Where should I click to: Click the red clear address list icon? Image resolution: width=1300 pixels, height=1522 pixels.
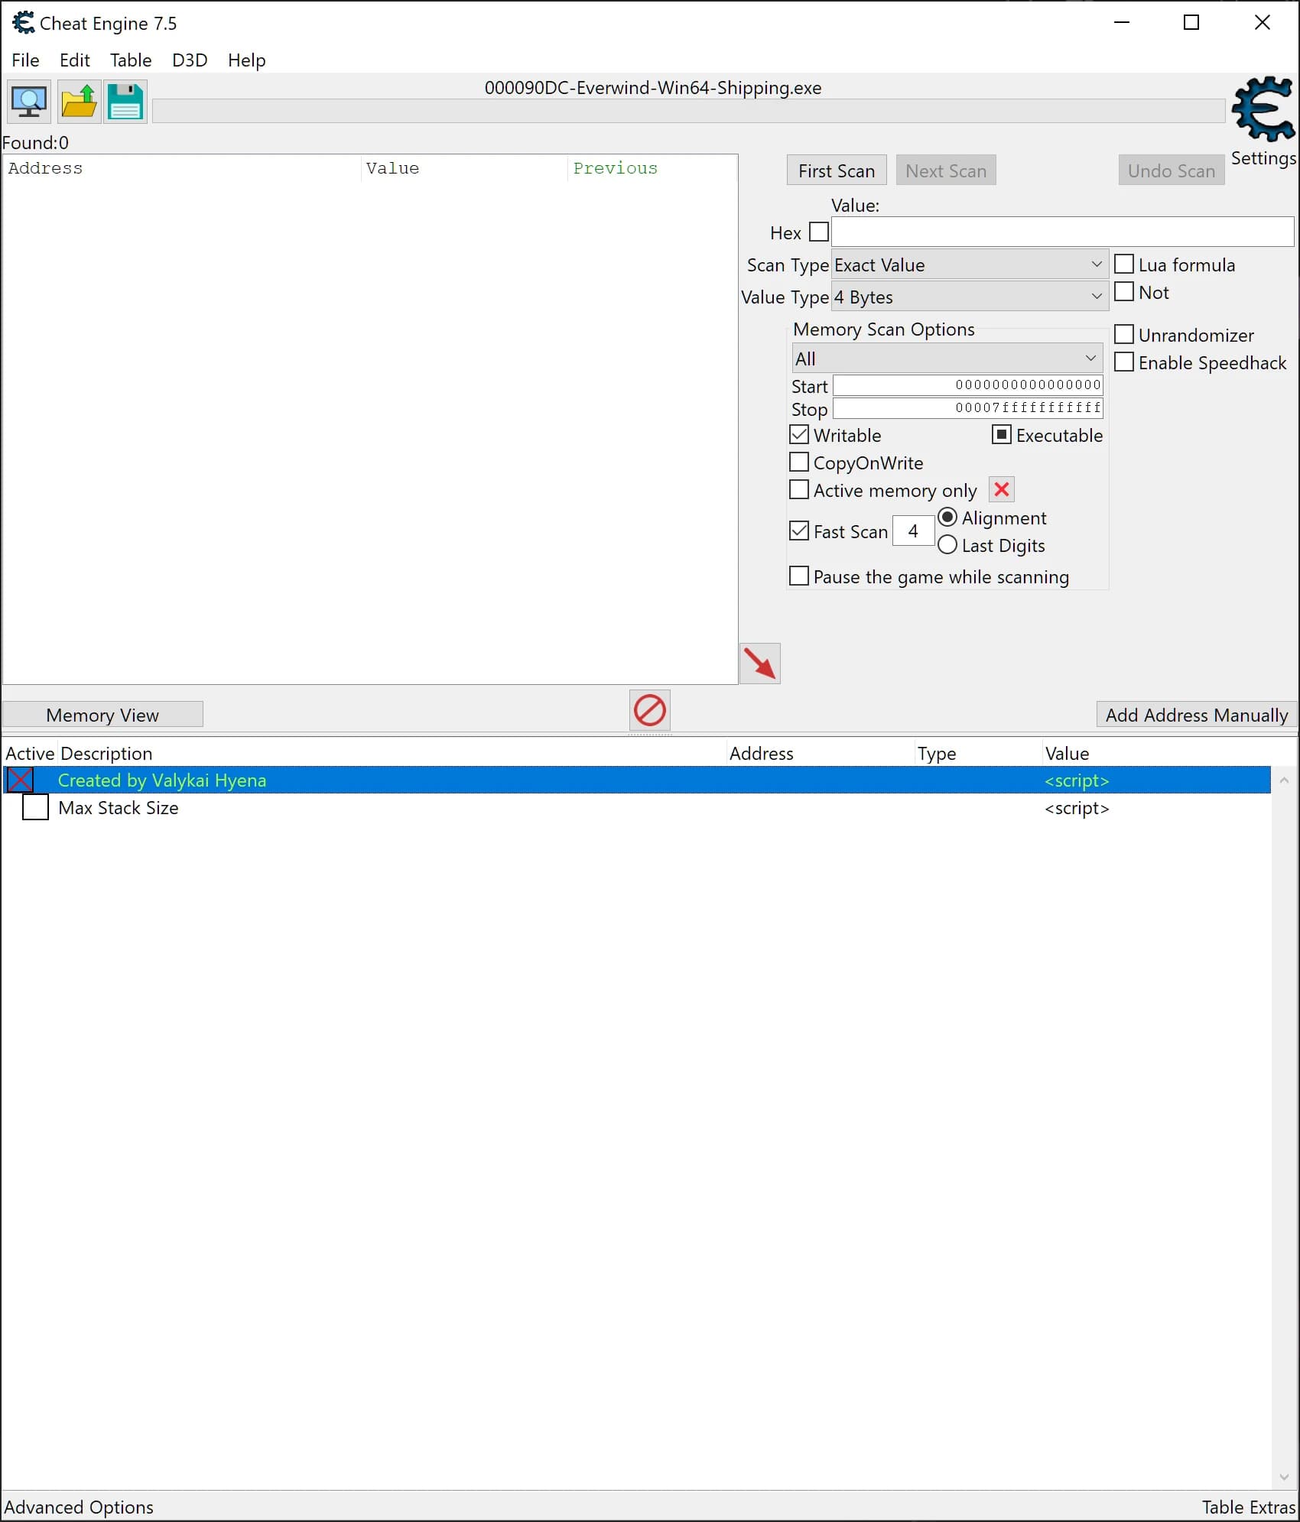click(x=650, y=711)
